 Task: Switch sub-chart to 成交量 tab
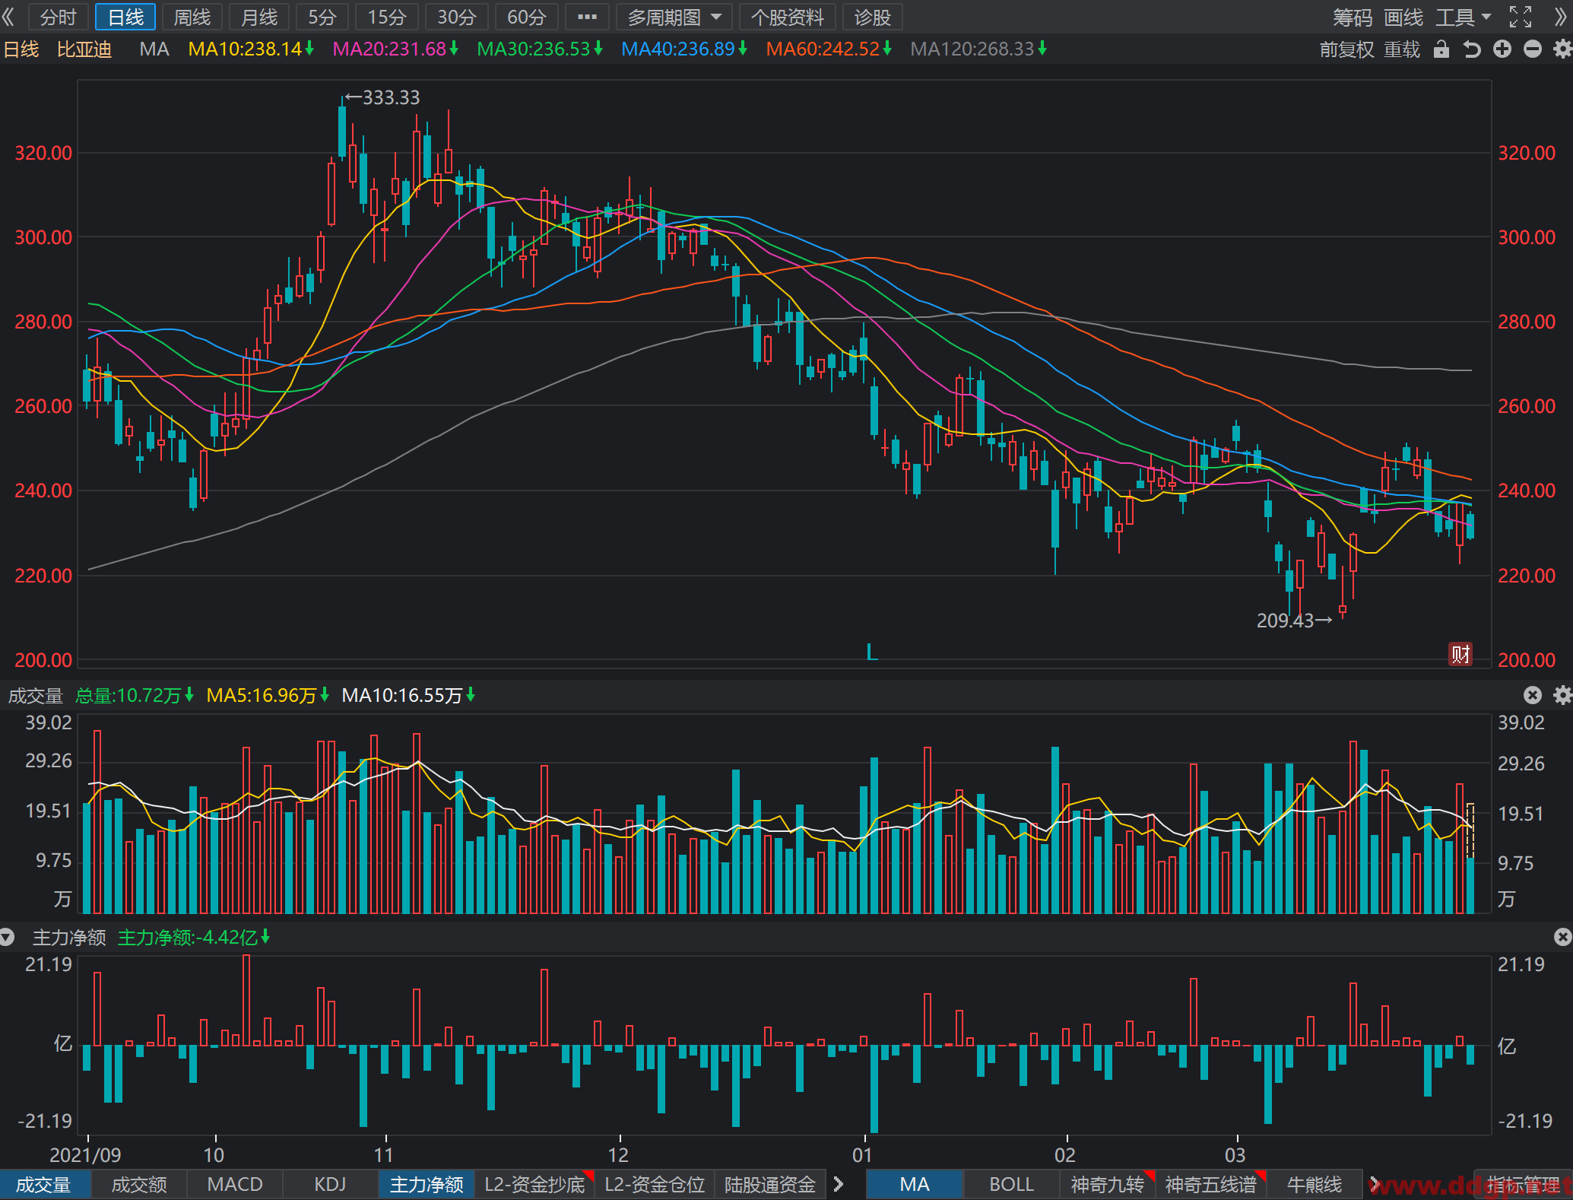[43, 1185]
